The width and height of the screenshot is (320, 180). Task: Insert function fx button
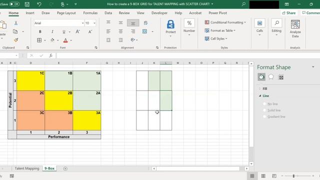click(50, 55)
